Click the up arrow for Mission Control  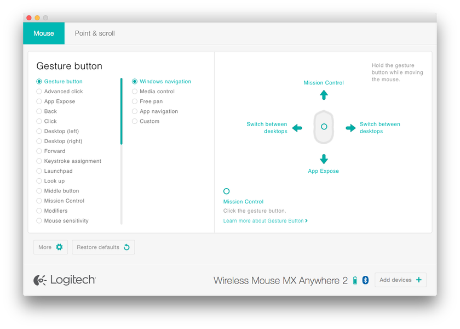coord(324,94)
